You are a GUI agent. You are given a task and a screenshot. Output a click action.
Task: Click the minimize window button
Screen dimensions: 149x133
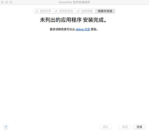[7, 2]
